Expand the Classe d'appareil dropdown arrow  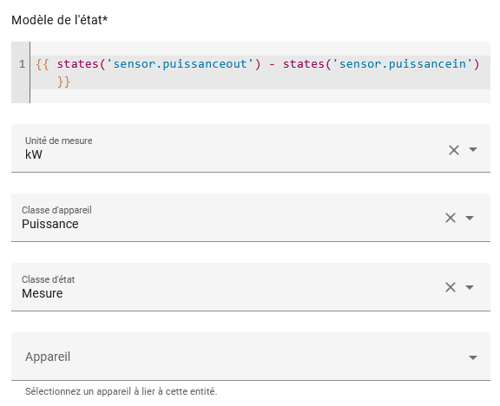coord(470,218)
